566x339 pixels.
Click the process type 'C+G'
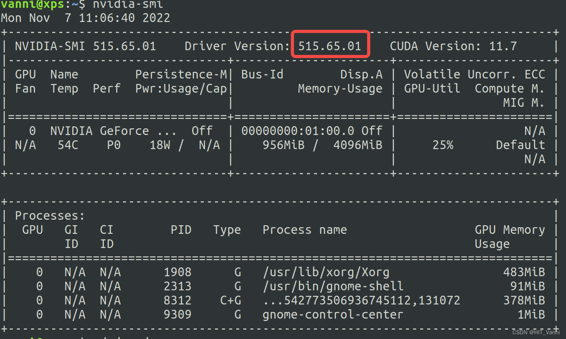click(x=230, y=301)
